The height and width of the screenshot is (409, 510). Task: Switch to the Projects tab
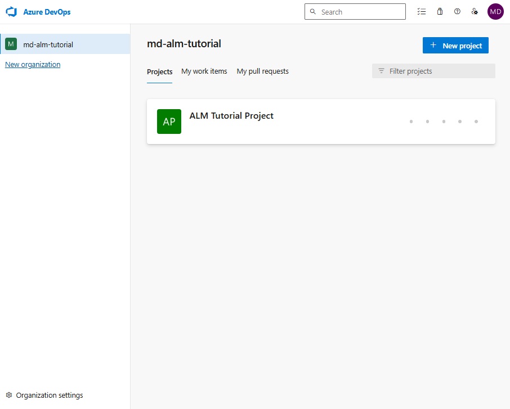159,71
